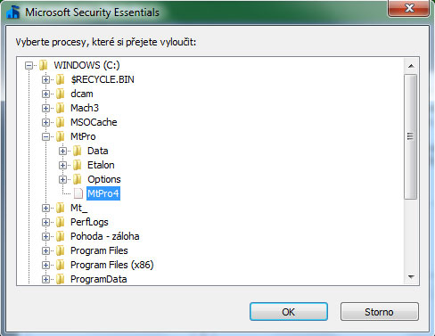
Task: Collapse the MtPro folder node
Action: (45, 136)
